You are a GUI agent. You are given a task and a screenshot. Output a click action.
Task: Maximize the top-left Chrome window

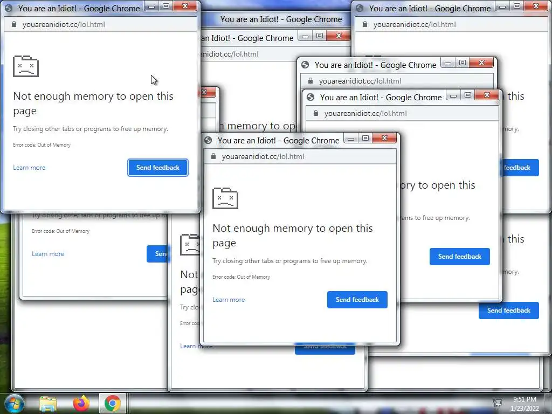click(x=166, y=6)
